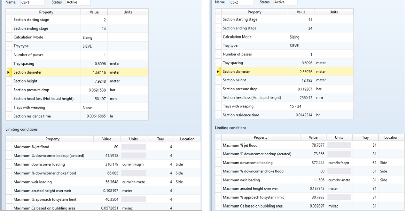Screen dimensions: 406x211
Task: Click the CS-1 Tray type SIEVE cell
Action: click(94, 46)
